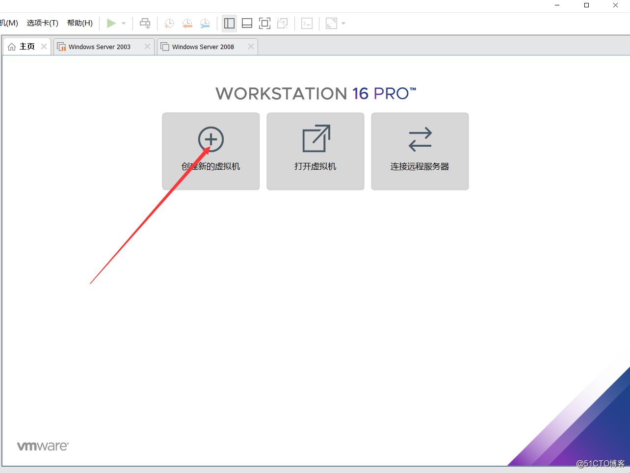Click the stretch guest display icon

[x=332, y=23]
